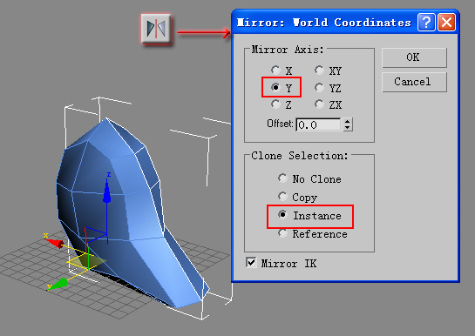
Task: Decrease Offset with the down spinner arrow
Action: point(348,128)
